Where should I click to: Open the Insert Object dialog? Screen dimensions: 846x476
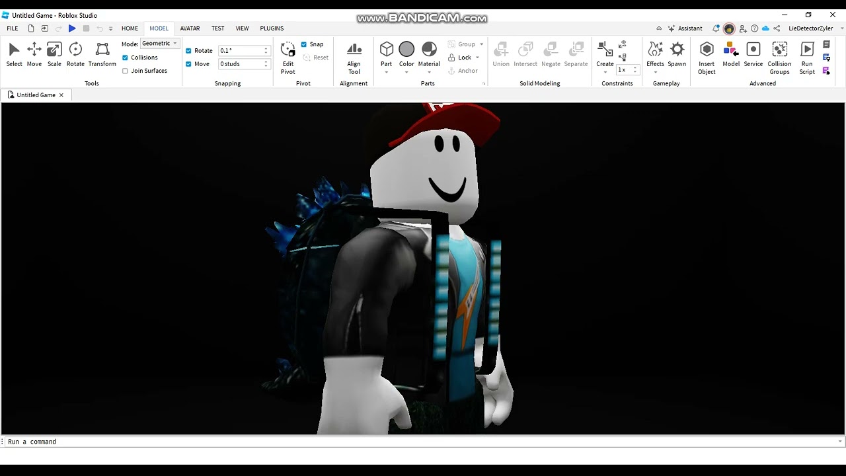pos(707,58)
